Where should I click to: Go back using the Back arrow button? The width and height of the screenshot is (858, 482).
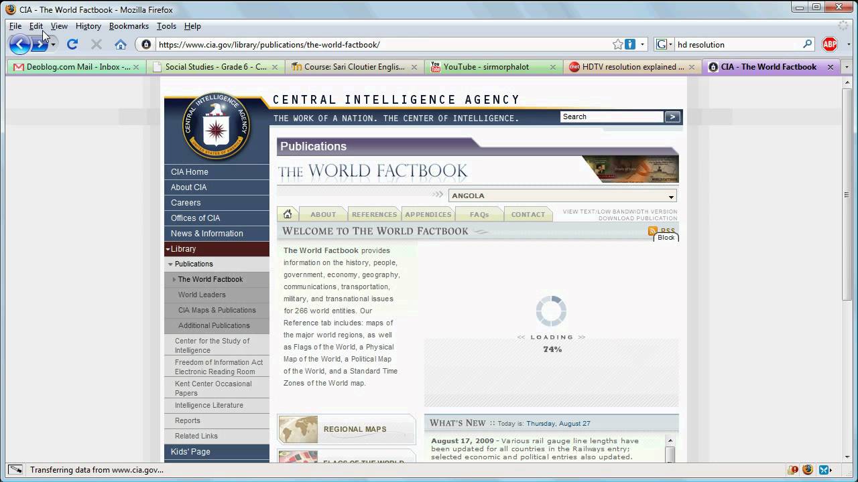[x=20, y=44]
